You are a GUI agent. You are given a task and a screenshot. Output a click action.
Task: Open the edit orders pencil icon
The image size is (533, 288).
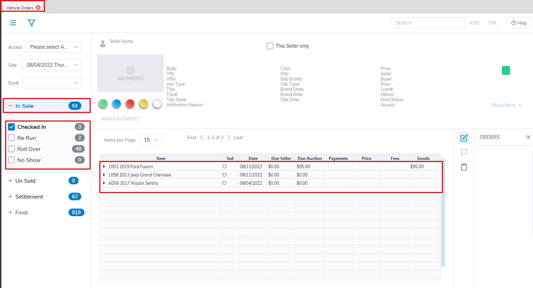pyautogui.click(x=464, y=138)
